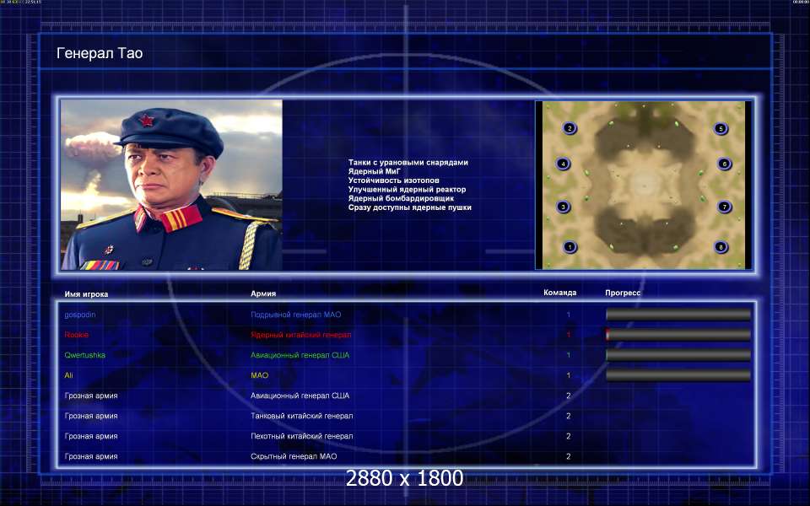The width and height of the screenshot is (810, 506).
Task: Click yellow 'МАО' army entry
Action: pos(259,375)
